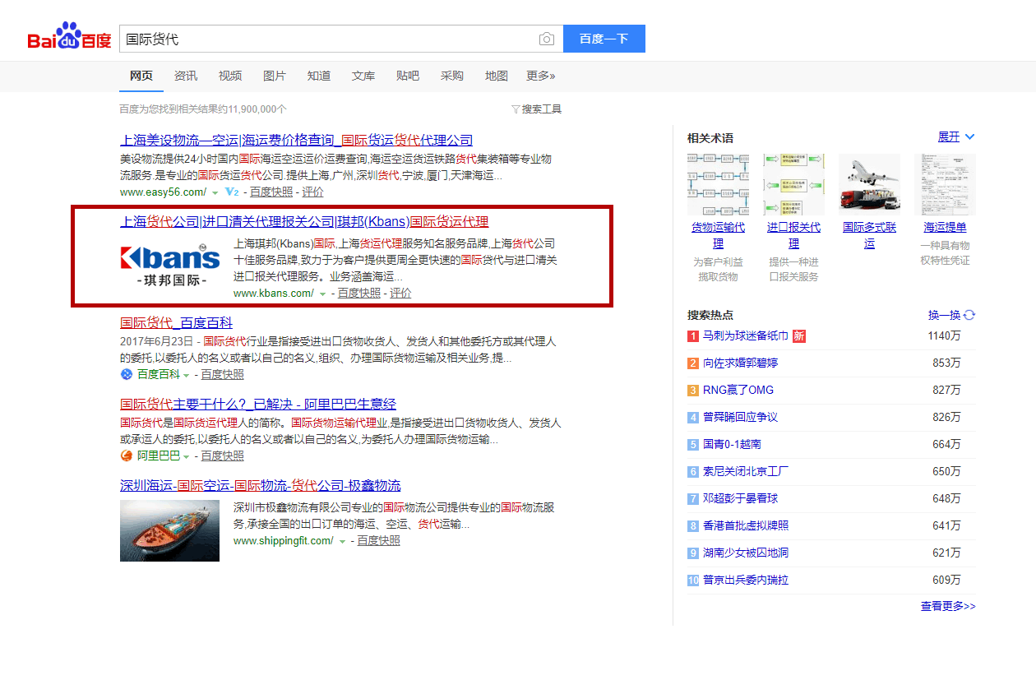Click 海运提单 document thumbnail
The height and width of the screenshot is (680, 1036).
pos(945,184)
